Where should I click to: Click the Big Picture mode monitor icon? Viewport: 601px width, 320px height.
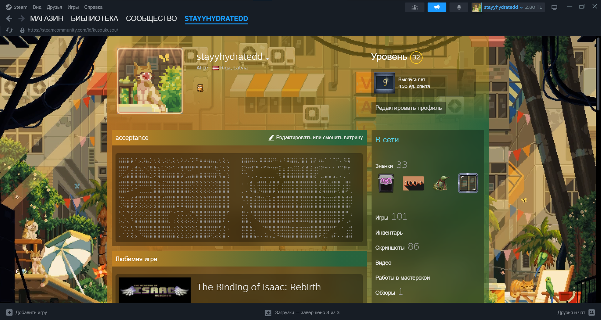pos(554,7)
